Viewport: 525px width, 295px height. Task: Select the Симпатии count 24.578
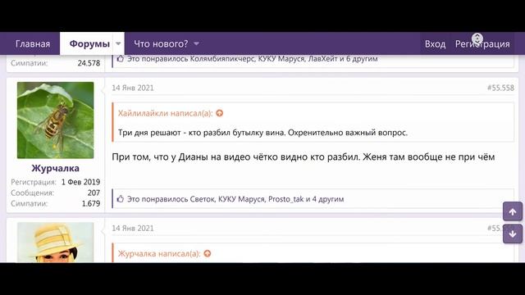coord(89,63)
